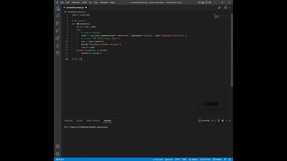This screenshot has height=161, width=287.
Task: Switch to the Output panel tab
Action: [x=79, y=121]
